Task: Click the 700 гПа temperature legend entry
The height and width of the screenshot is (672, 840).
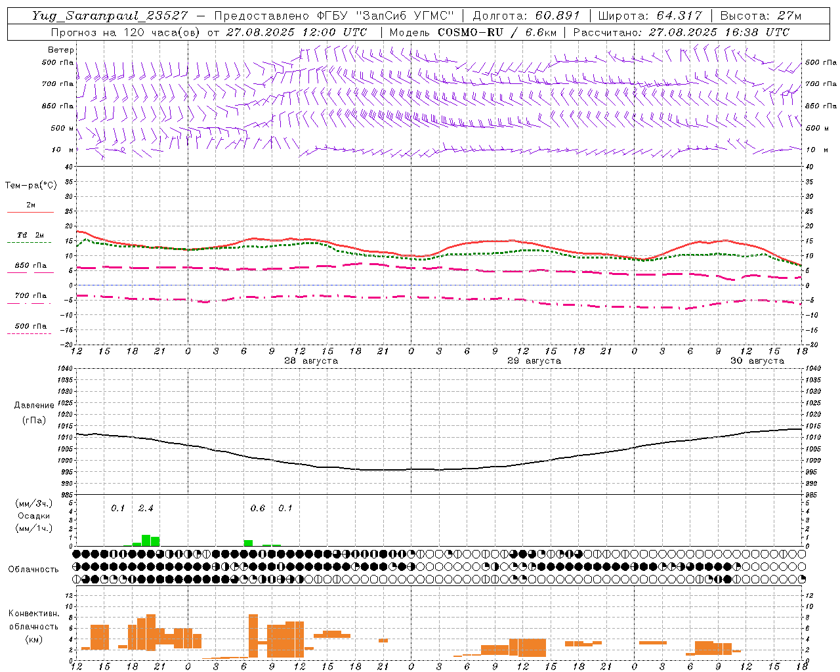Action: [31, 295]
